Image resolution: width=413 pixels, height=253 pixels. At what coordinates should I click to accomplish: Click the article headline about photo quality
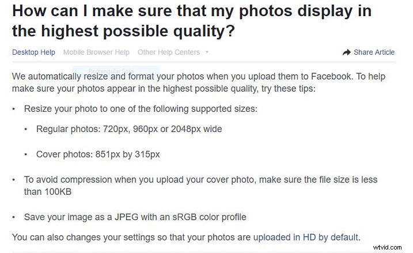click(192, 21)
